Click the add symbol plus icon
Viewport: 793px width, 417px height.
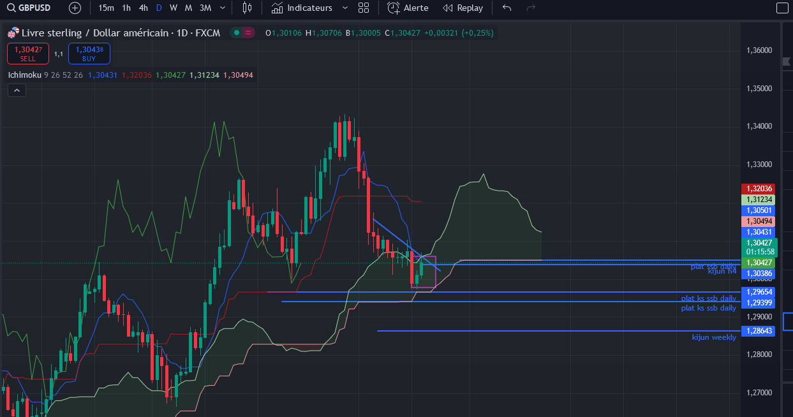tap(75, 8)
